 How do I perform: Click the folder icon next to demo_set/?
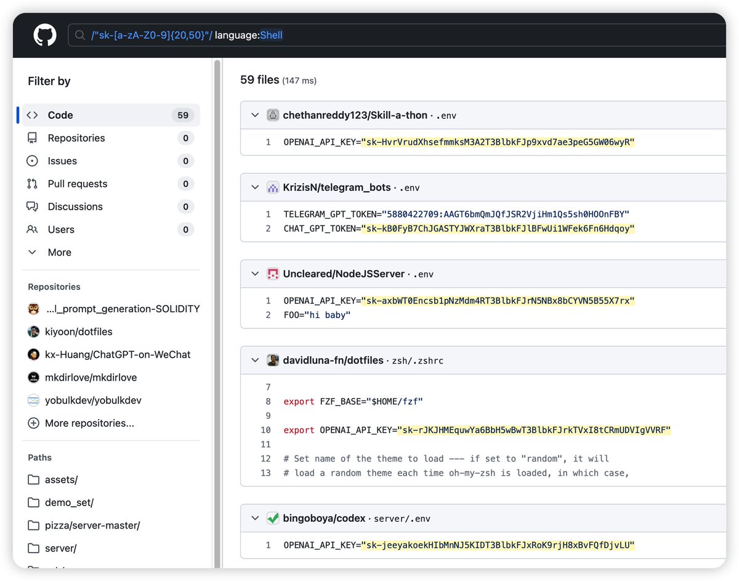33,502
